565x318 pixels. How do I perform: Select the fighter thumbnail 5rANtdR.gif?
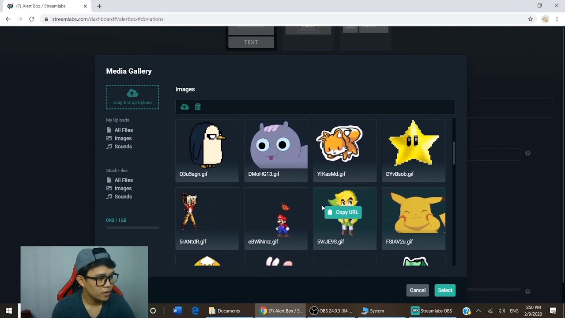pyautogui.click(x=207, y=219)
